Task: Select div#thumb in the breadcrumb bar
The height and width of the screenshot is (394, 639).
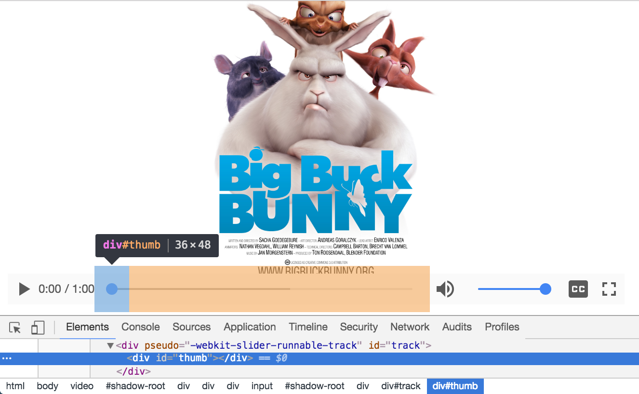Action: point(455,386)
